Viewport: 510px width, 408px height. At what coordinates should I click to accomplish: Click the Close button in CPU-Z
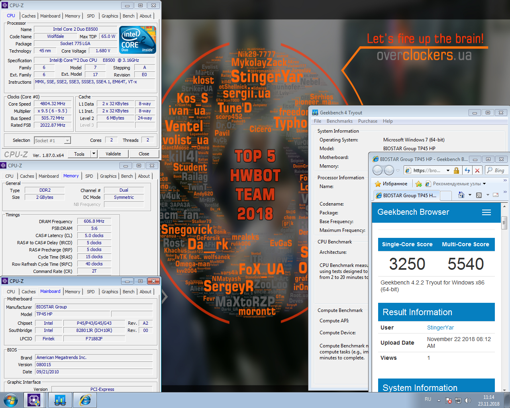pyautogui.click(x=144, y=154)
